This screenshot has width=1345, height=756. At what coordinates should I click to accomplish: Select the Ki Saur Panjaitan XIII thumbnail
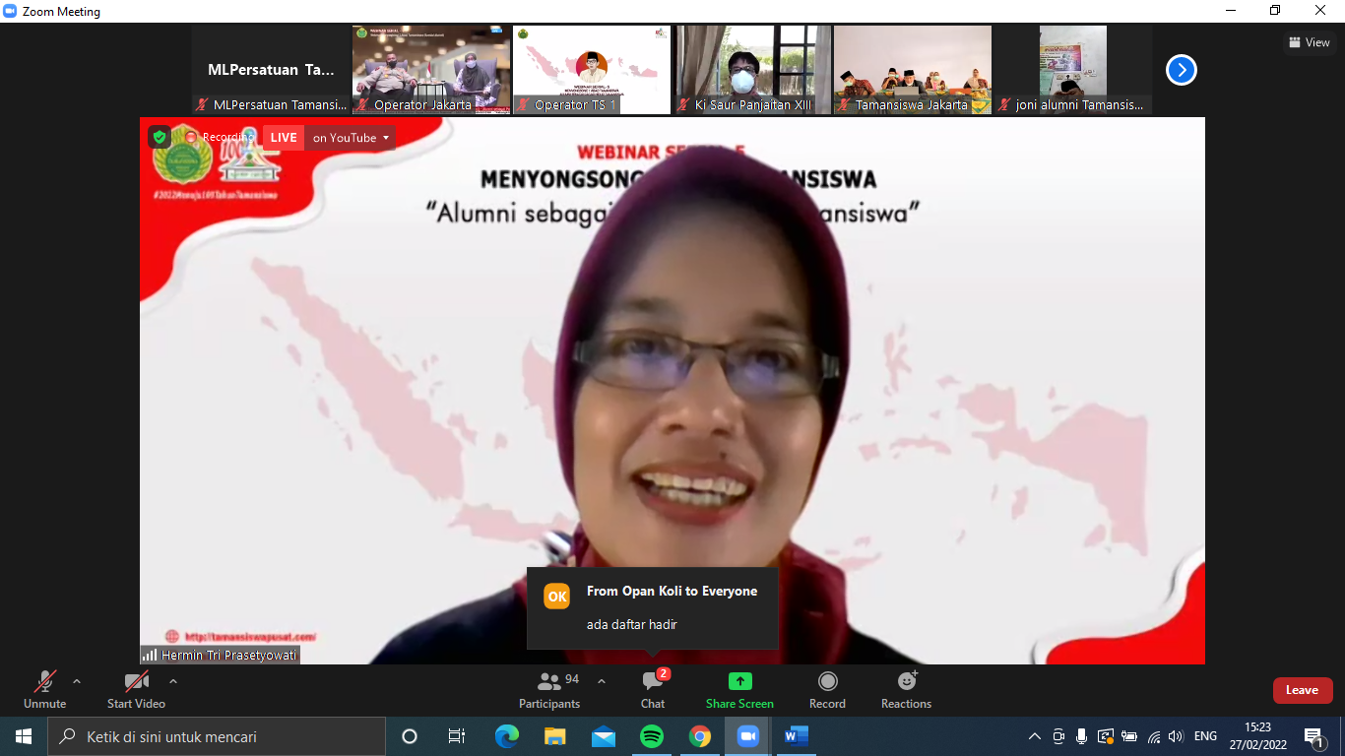pos(753,69)
